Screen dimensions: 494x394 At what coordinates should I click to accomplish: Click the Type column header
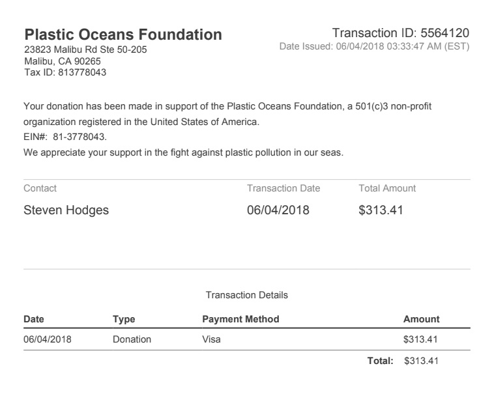click(124, 319)
